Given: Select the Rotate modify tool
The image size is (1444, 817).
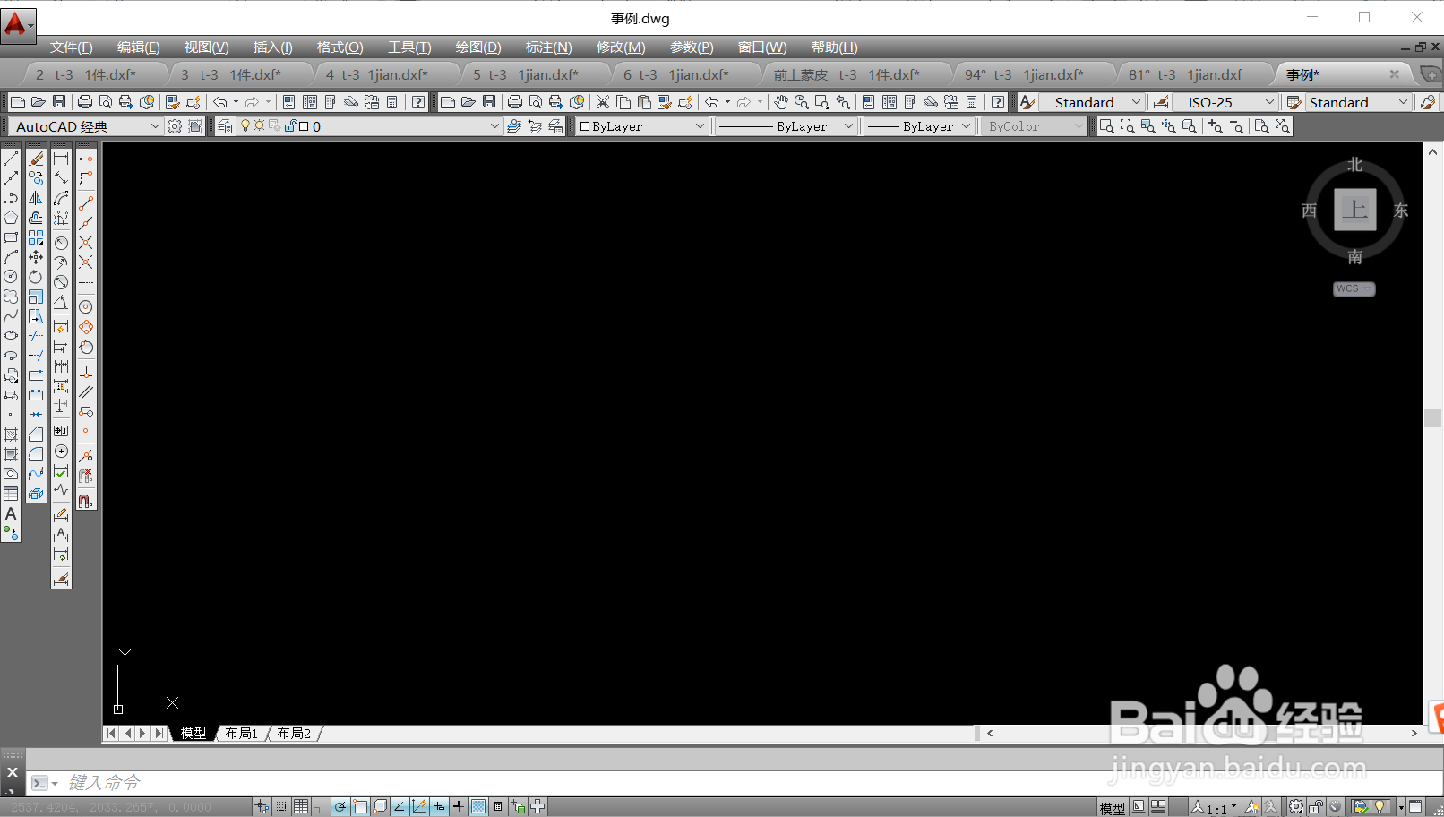Looking at the screenshot, I should (x=36, y=277).
